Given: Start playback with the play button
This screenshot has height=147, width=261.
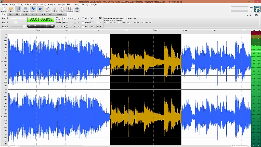Looking at the screenshot, I should click(41, 26).
